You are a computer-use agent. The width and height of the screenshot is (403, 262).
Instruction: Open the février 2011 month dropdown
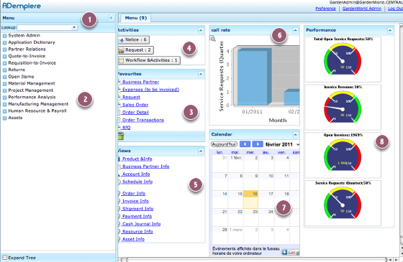coord(298,144)
